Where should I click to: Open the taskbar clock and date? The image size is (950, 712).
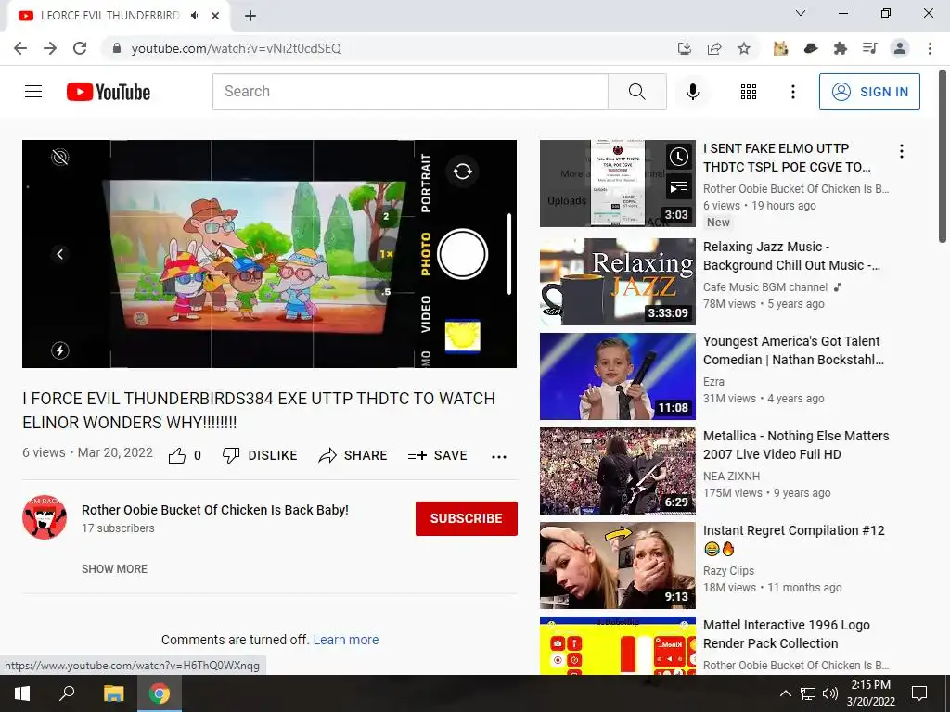pos(870,693)
